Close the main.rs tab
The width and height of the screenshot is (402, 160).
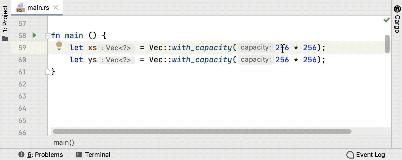coord(56,8)
